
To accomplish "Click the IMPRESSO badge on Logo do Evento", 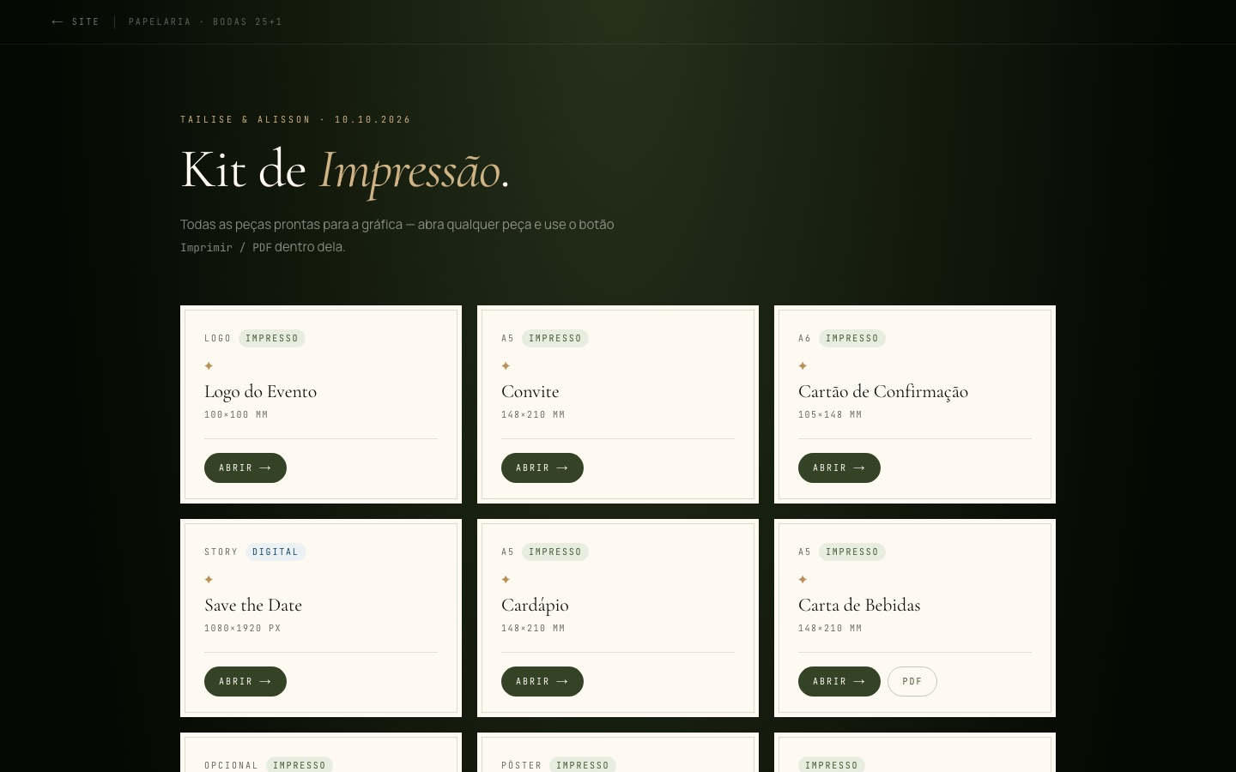I will pos(272,338).
